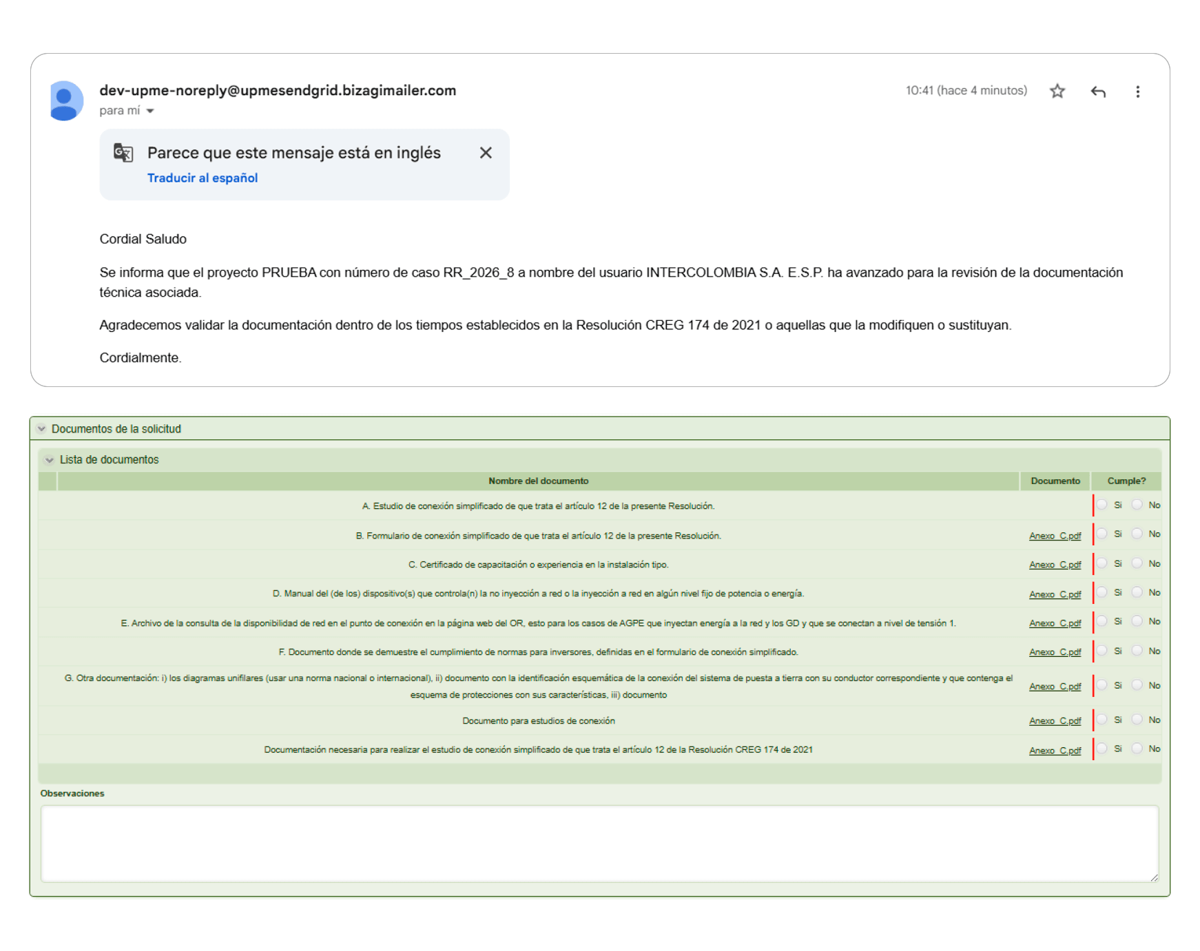
Task: Select 'Si' for document F cumplimiento de normas
Action: click(1102, 651)
